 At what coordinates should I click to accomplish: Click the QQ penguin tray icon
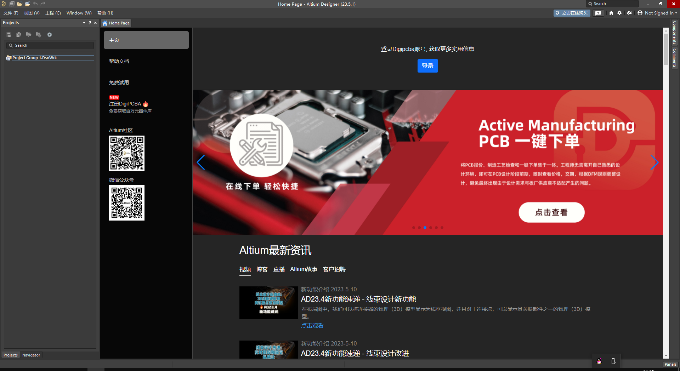click(599, 361)
